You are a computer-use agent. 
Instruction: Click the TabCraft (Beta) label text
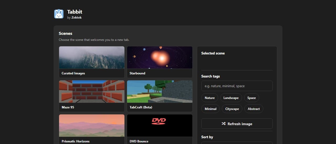(141, 107)
